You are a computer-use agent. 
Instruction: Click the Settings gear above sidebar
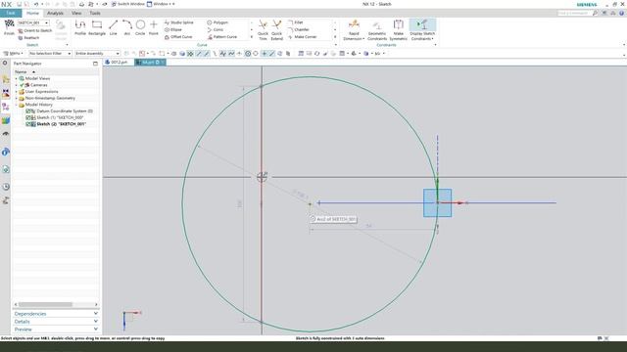pyautogui.click(x=5, y=63)
